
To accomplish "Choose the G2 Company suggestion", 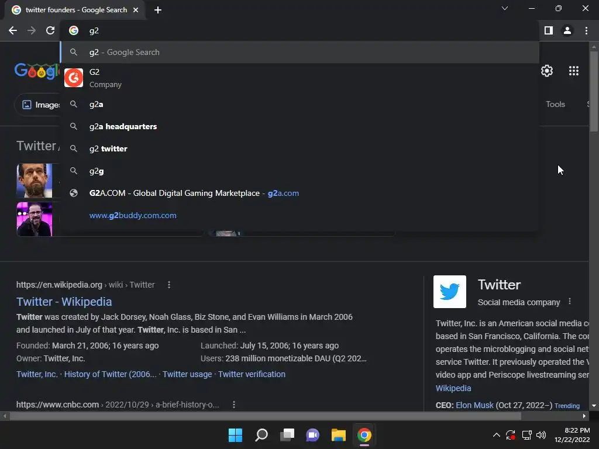I will 299,78.
